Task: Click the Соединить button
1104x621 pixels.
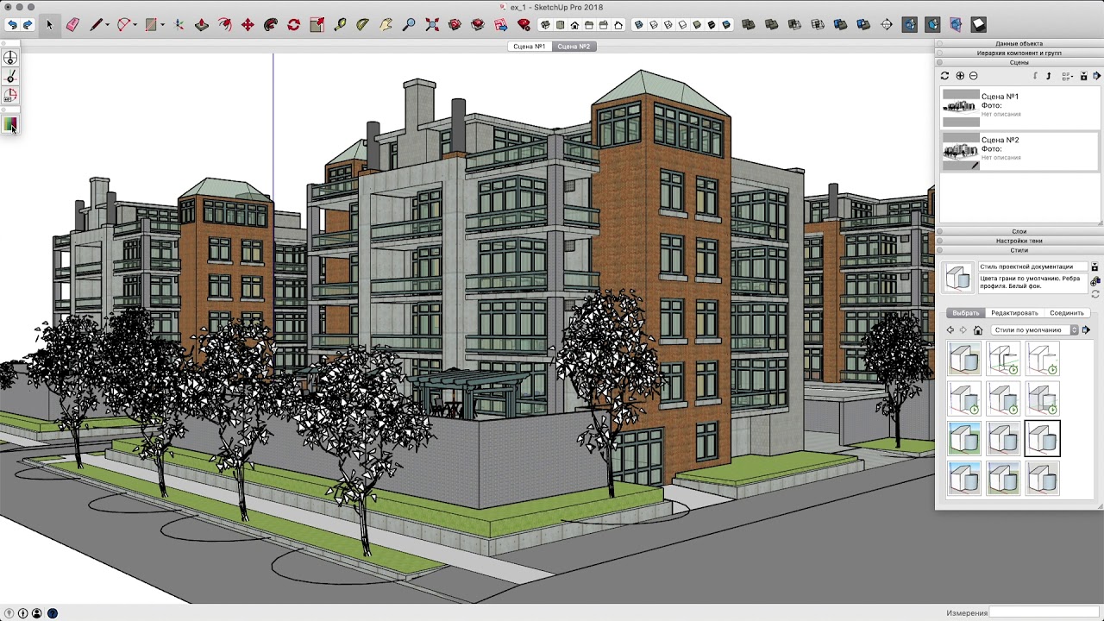Action: [1066, 313]
